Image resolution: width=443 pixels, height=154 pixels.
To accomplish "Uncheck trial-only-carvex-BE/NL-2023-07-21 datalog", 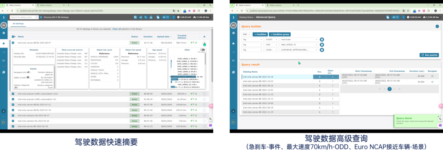I will pos(13,104).
